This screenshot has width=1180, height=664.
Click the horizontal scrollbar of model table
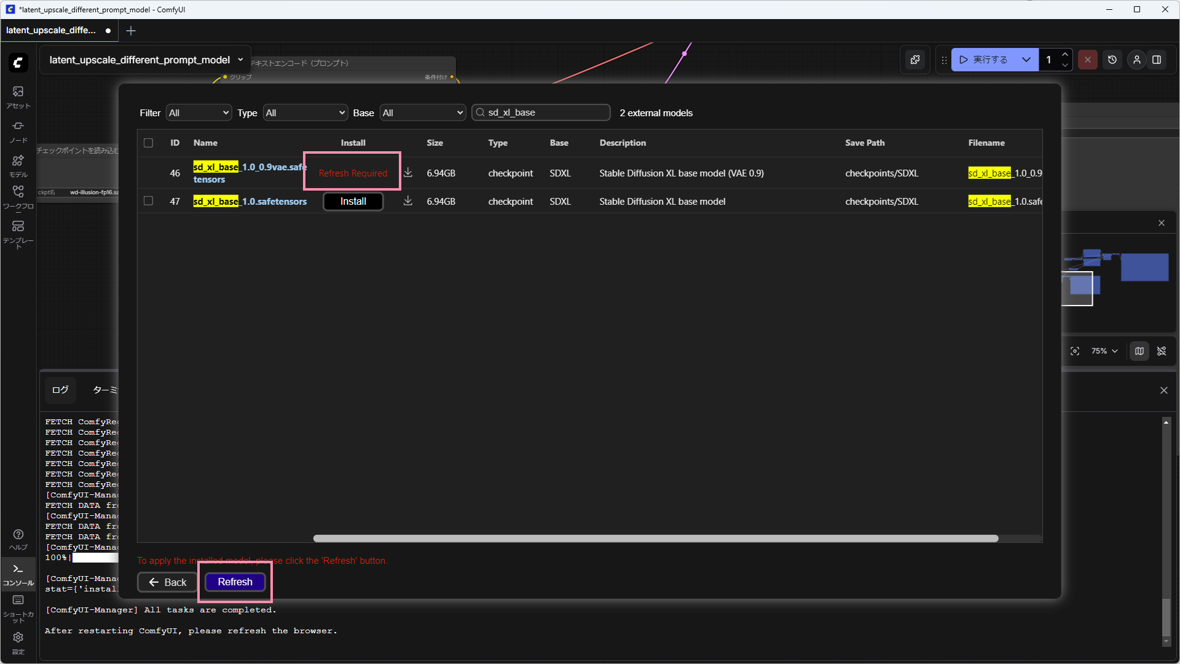tap(655, 539)
